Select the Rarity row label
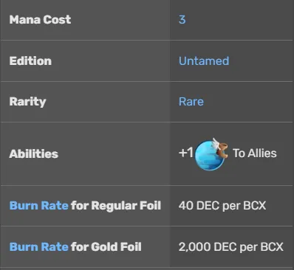Viewport: 294px width, 270px height. click(x=27, y=102)
